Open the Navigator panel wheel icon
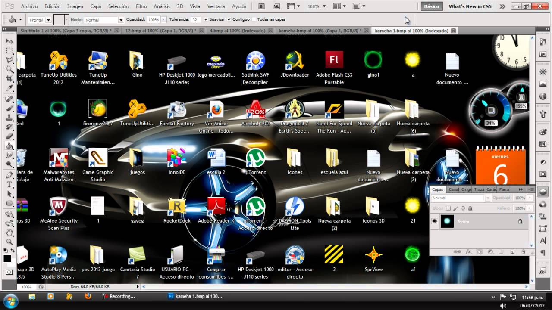The image size is (552, 310). [543, 71]
